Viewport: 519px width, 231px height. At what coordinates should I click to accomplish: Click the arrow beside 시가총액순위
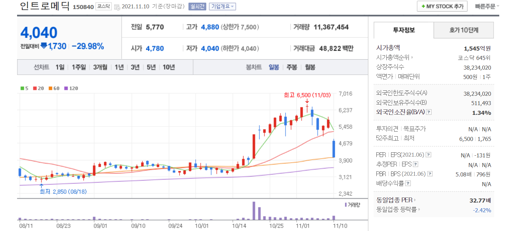pyautogui.click(x=412, y=58)
